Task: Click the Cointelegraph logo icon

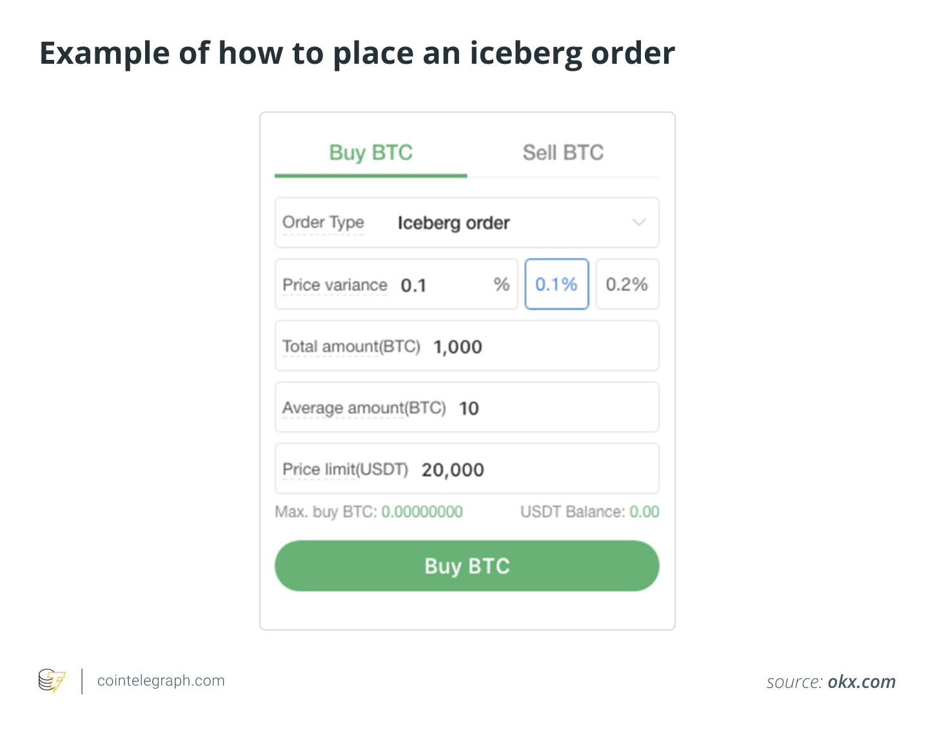Action: [x=52, y=681]
